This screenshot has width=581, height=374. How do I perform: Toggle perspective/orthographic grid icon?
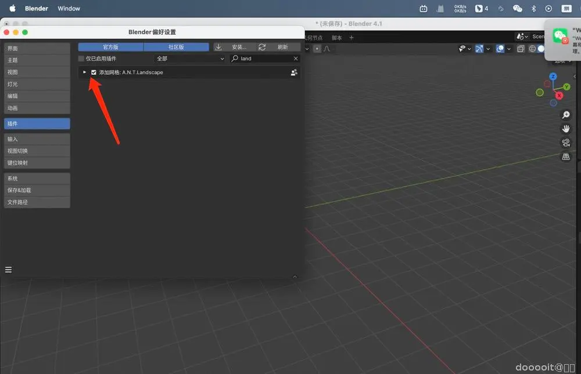click(566, 157)
